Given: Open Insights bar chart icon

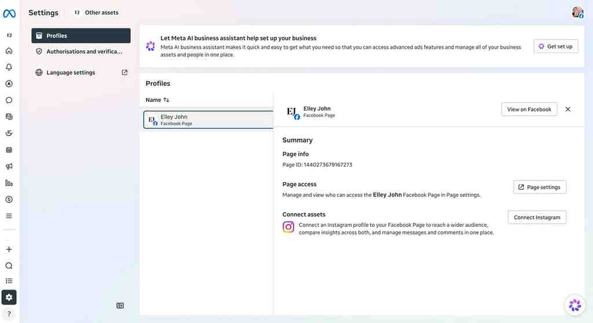Looking at the screenshot, I should (9, 183).
